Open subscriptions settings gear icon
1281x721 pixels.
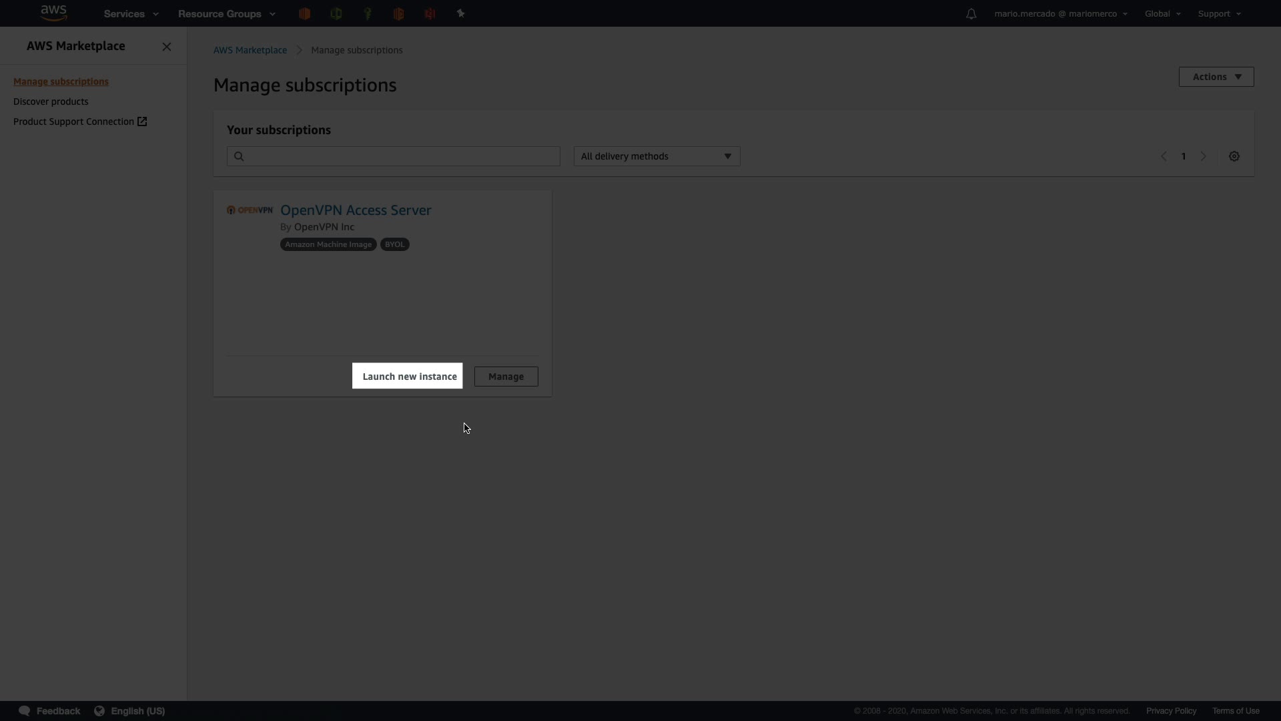coord(1234,156)
